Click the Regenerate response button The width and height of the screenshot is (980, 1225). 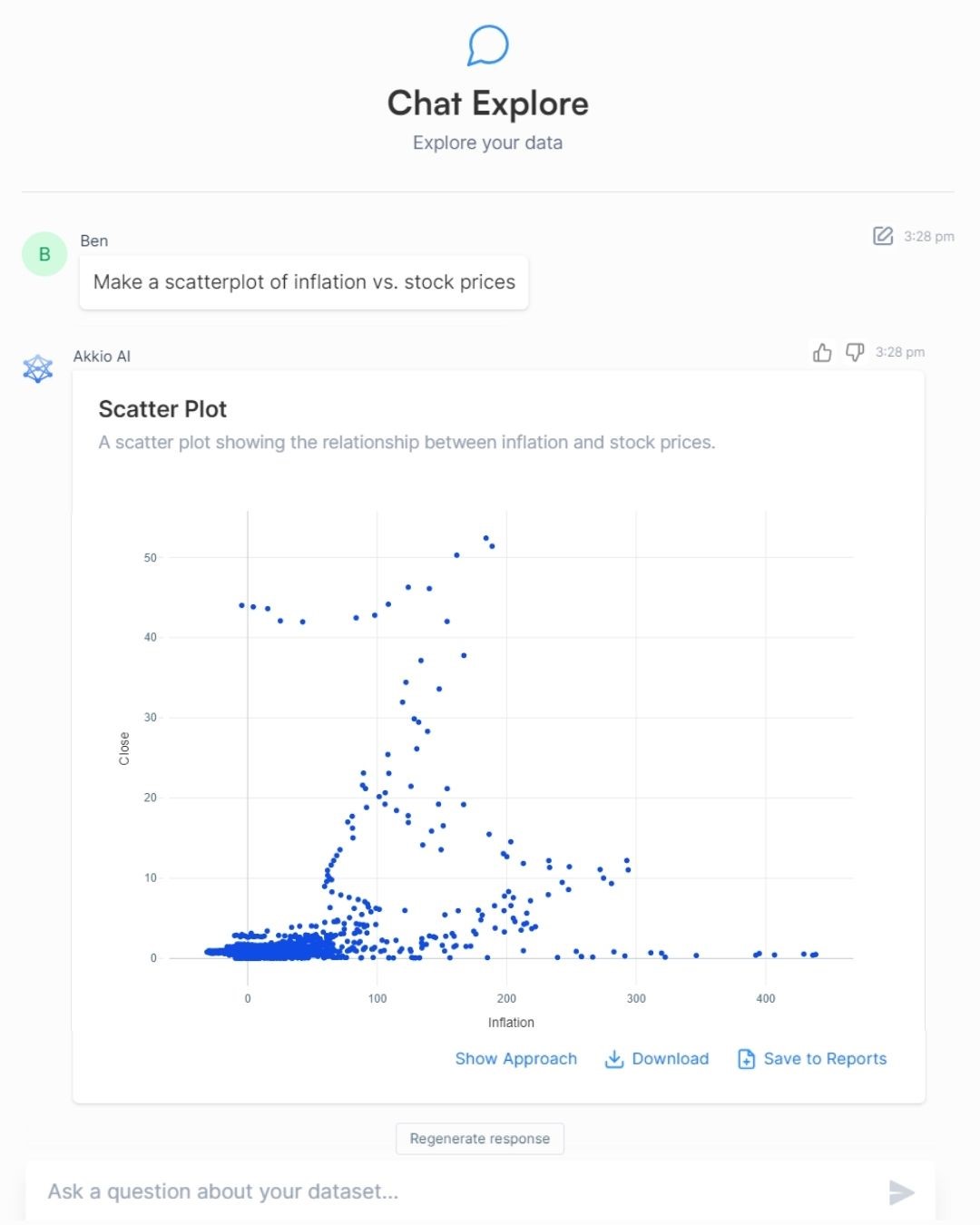[x=480, y=1138]
